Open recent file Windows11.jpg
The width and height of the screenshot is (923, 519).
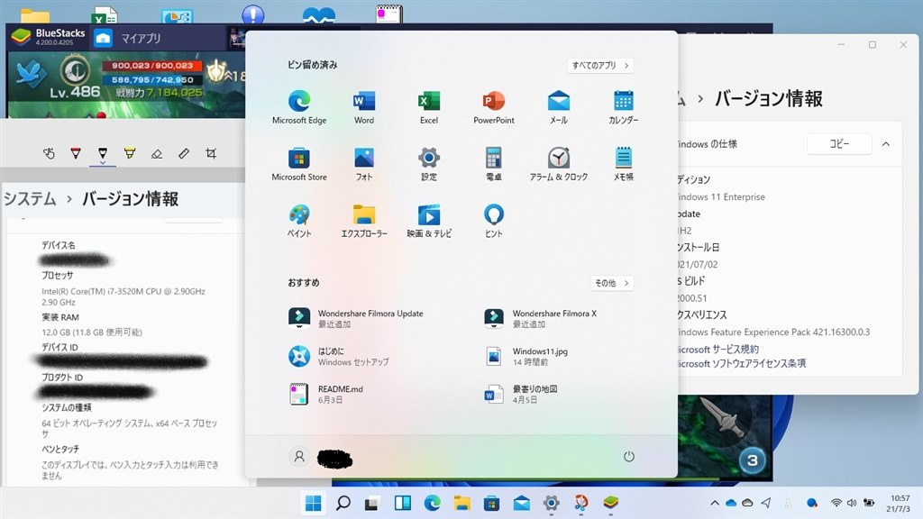pos(526,356)
